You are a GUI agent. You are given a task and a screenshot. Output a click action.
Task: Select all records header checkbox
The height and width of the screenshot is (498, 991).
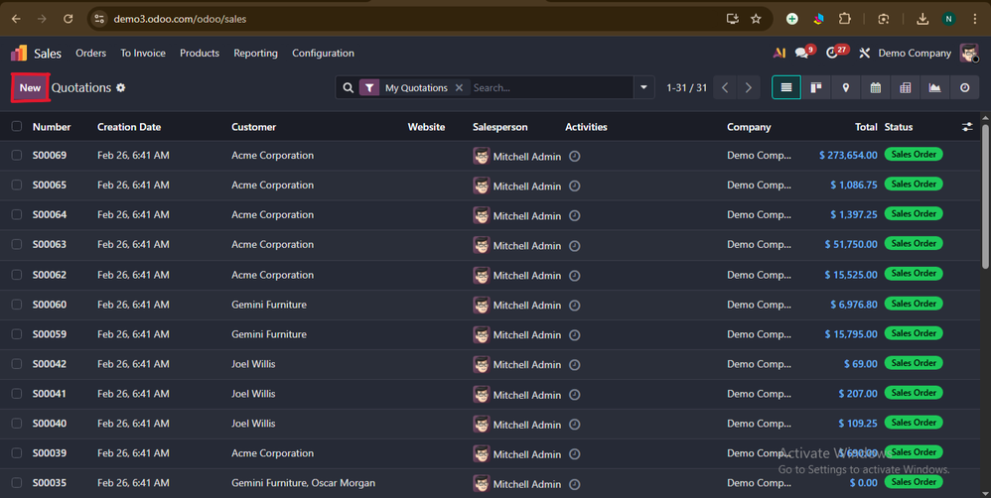click(x=17, y=126)
